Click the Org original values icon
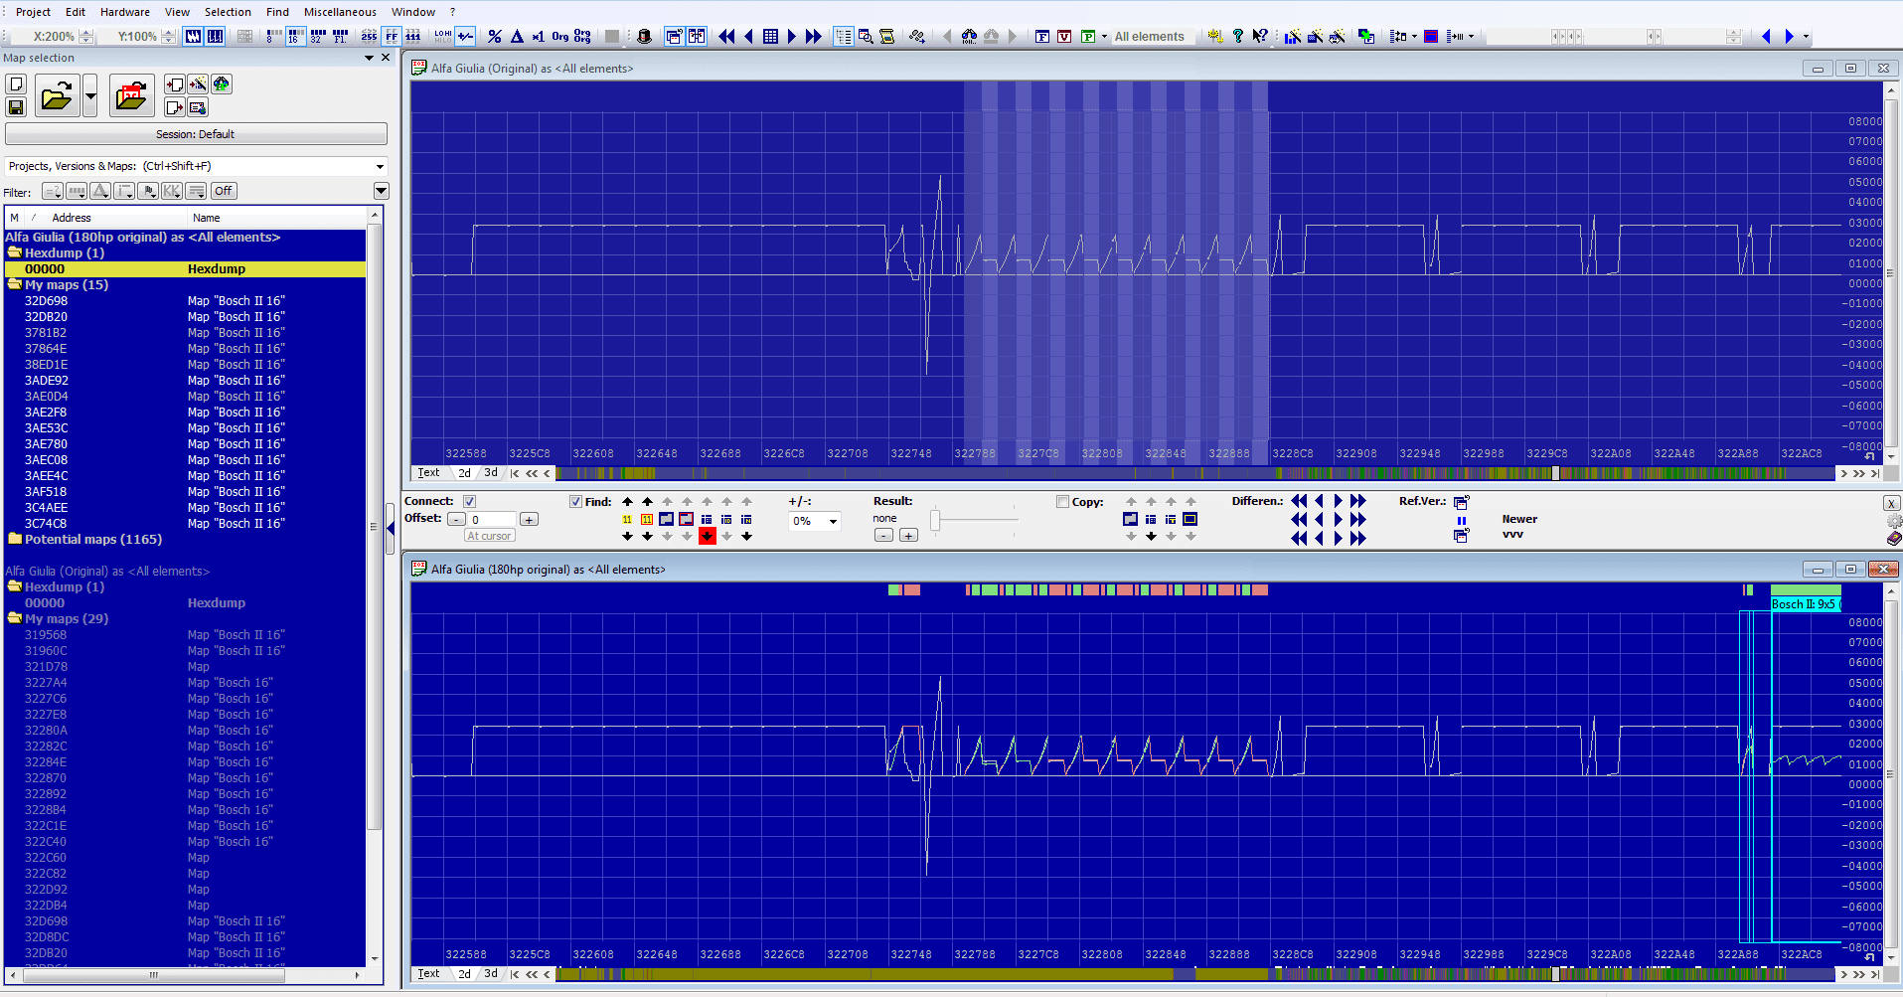The height and width of the screenshot is (997, 1903). (x=560, y=37)
